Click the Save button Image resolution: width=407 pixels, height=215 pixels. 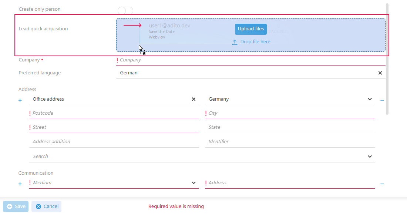click(x=16, y=206)
